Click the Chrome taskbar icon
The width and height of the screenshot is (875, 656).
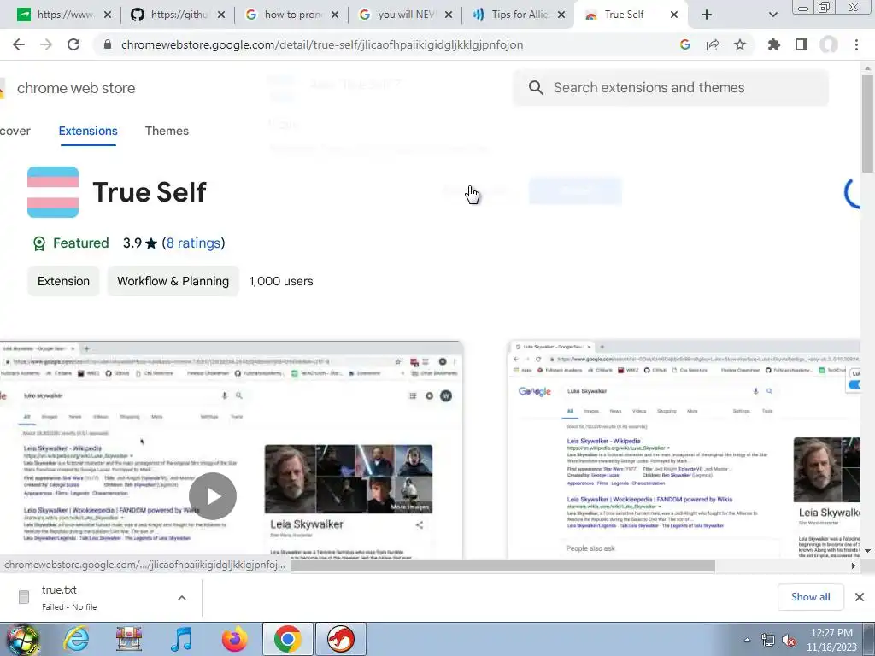(x=287, y=639)
